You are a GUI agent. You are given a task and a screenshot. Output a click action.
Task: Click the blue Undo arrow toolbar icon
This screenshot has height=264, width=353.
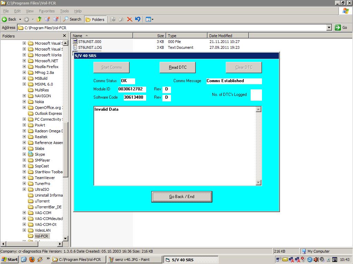pyautogui.click(x=138, y=19)
